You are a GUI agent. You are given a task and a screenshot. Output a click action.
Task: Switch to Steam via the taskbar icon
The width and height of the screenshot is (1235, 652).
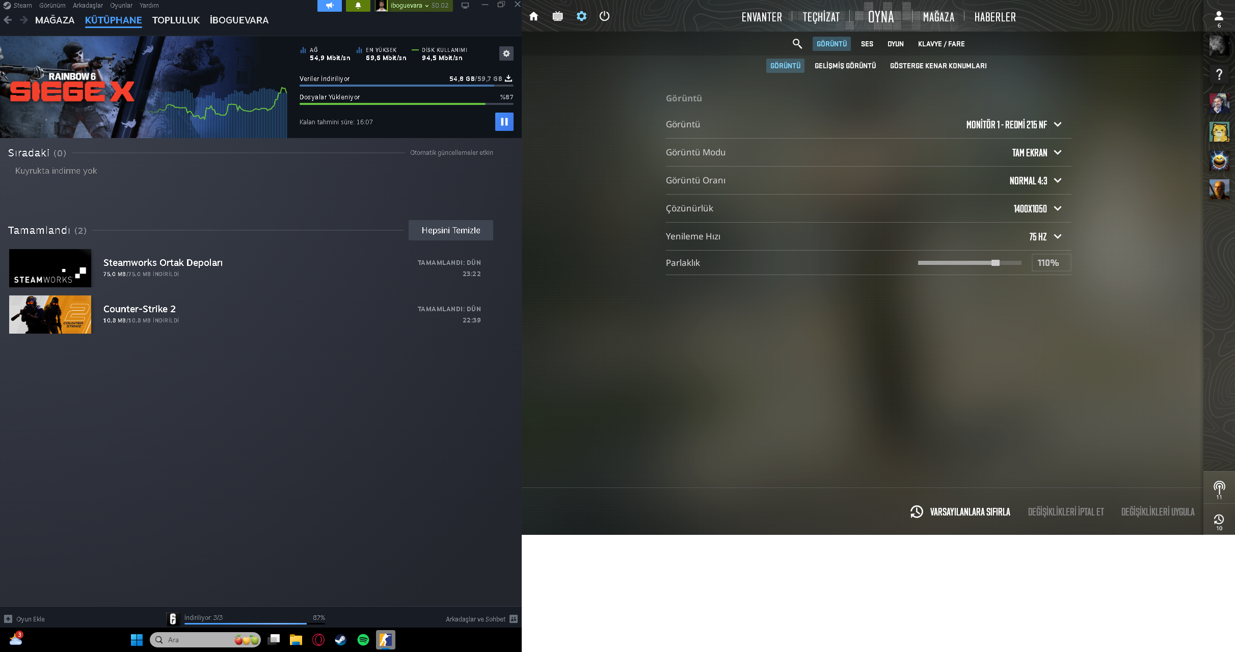341,640
